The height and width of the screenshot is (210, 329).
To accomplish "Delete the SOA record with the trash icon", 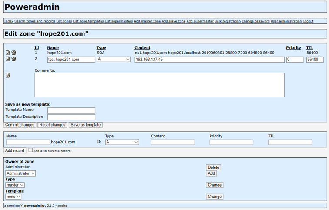I will (x=13, y=53).
